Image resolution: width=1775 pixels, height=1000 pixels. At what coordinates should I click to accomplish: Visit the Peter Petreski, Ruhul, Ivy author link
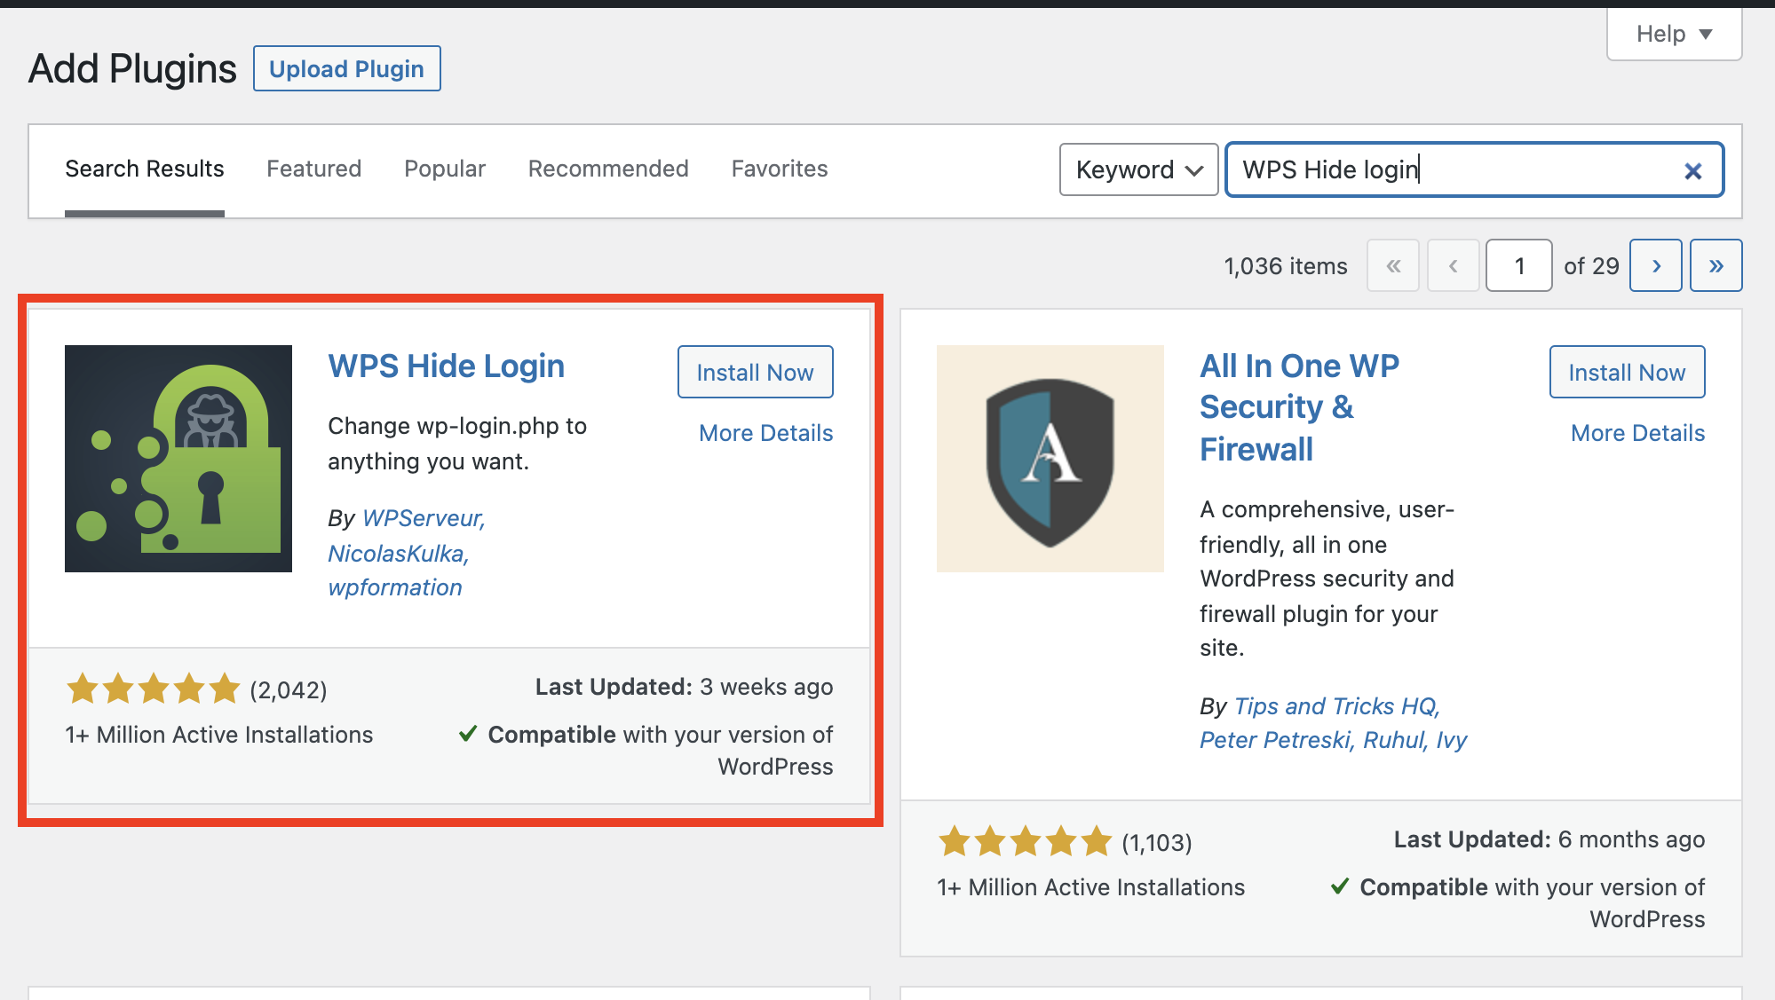point(1334,740)
